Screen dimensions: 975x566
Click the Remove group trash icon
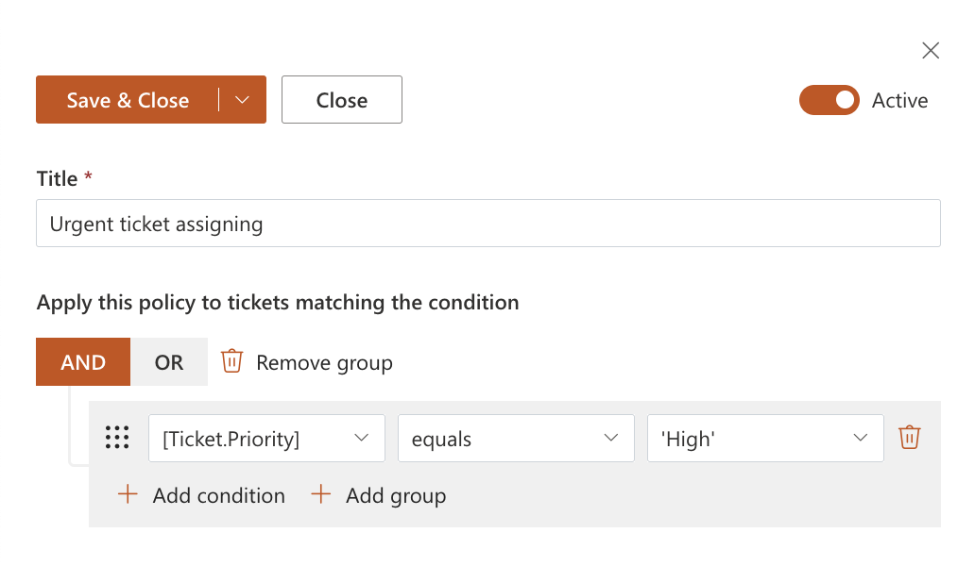tap(231, 361)
